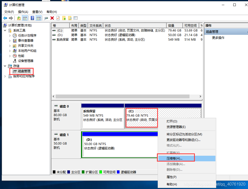
Task: Open the 文件(F) menu
Action: point(9,12)
